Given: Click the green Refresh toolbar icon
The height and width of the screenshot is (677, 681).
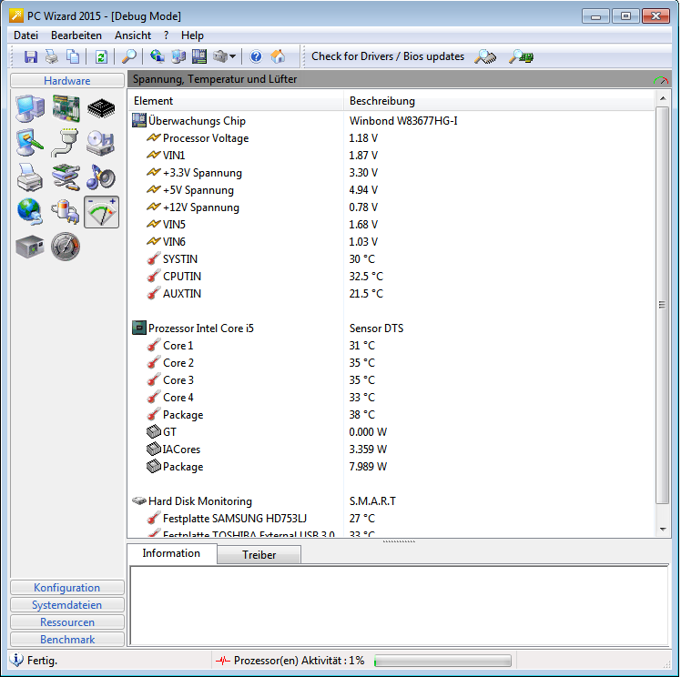Looking at the screenshot, I should [101, 56].
